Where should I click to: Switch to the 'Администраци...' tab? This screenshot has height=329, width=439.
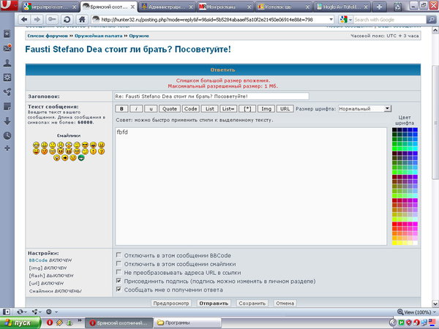pos(167,7)
